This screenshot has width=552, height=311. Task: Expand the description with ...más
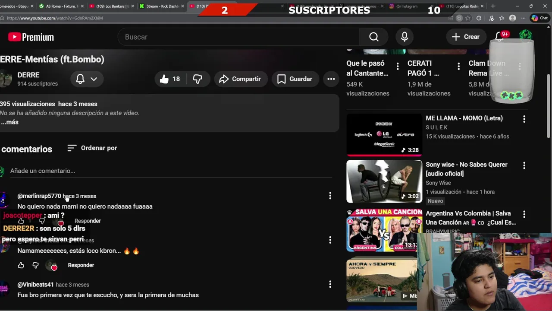(9, 122)
